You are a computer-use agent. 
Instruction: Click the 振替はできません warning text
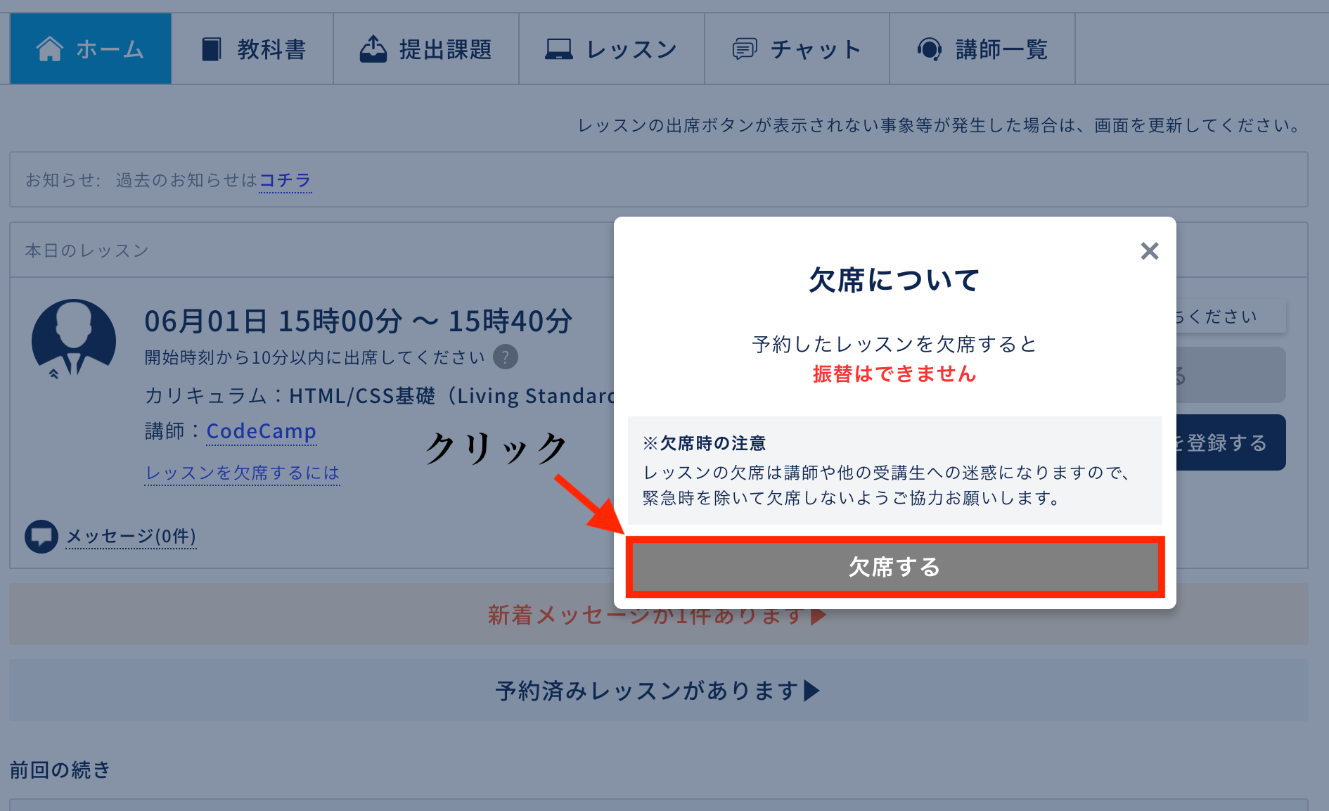pyautogui.click(x=895, y=374)
